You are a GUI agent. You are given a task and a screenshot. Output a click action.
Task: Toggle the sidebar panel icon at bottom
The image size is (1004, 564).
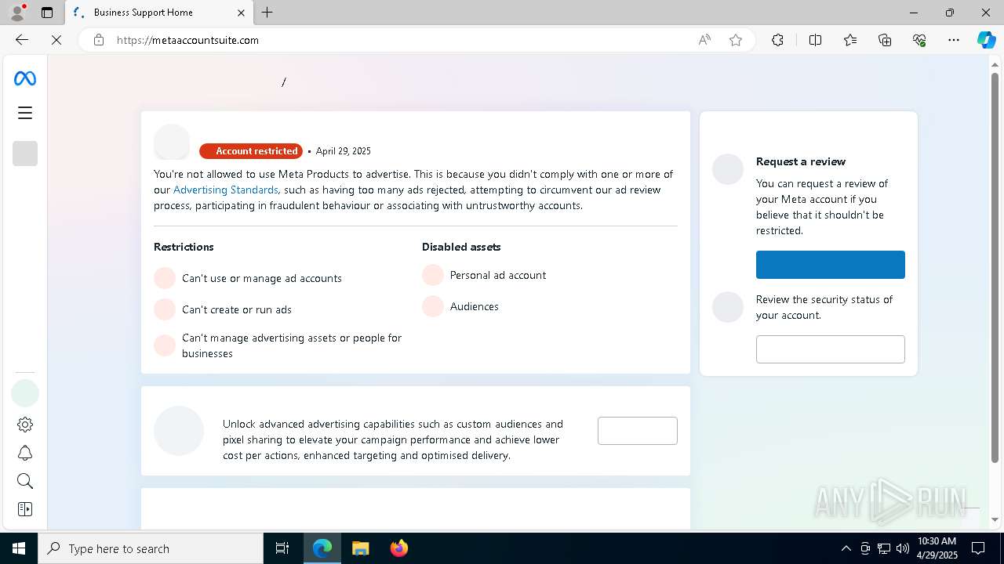pyautogui.click(x=25, y=509)
